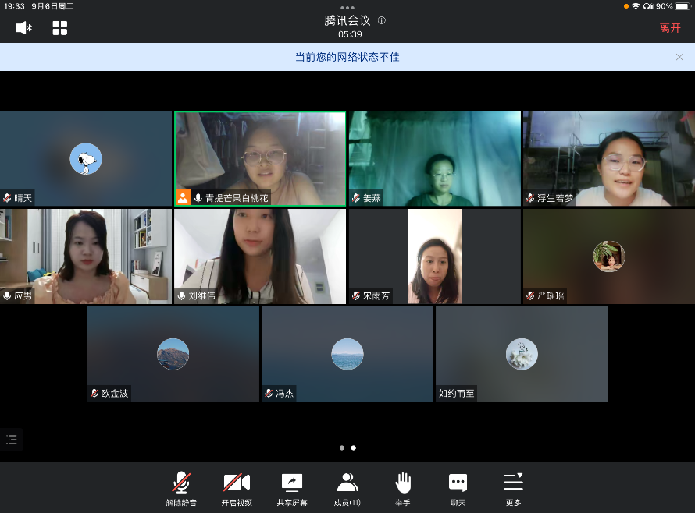Unmute microphone with 解除静音
The height and width of the screenshot is (513, 695).
(x=181, y=489)
